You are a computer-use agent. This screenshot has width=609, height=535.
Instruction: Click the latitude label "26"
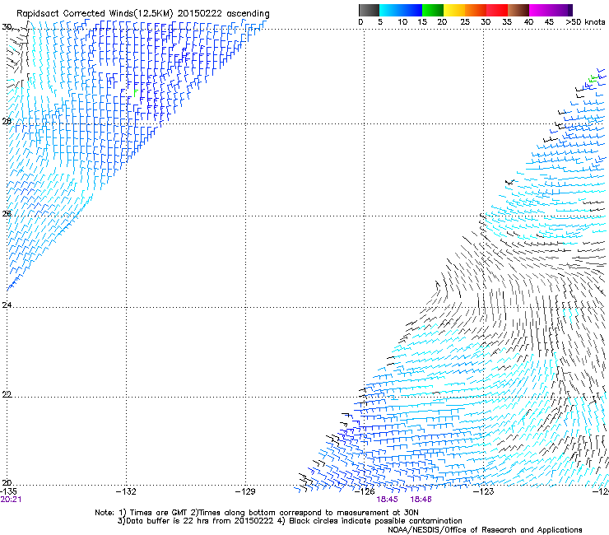(7, 213)
